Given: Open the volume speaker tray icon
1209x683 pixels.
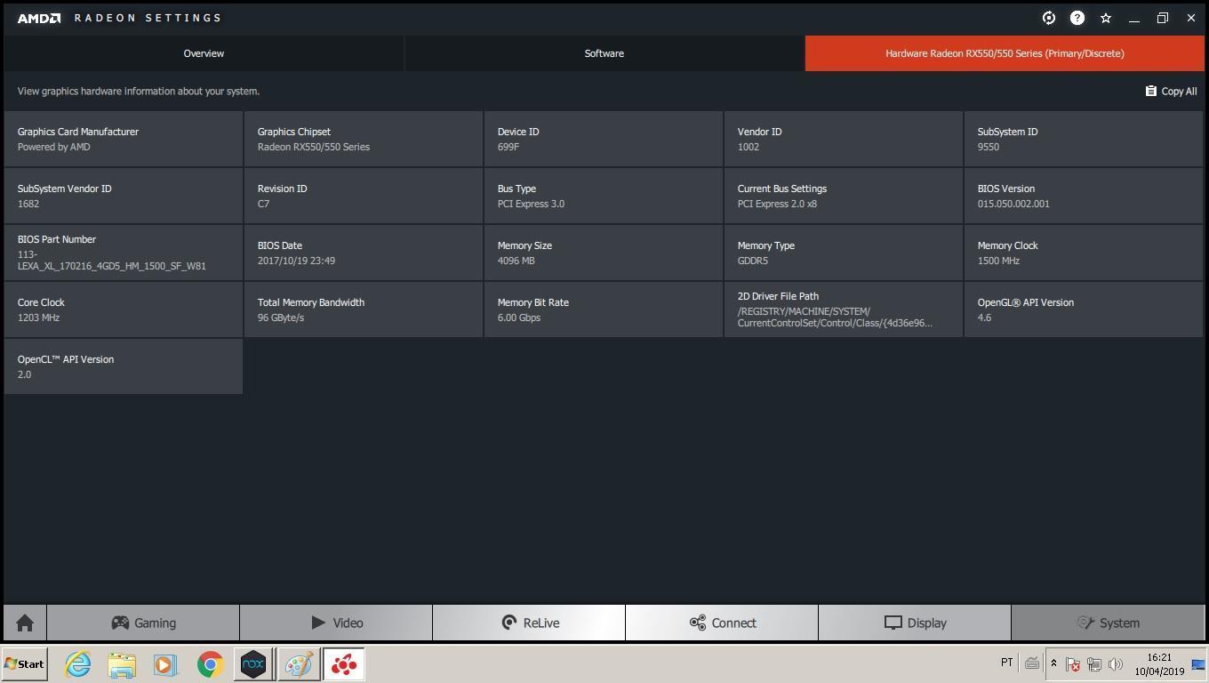Looking at the screenshot, I should 1116,664.
